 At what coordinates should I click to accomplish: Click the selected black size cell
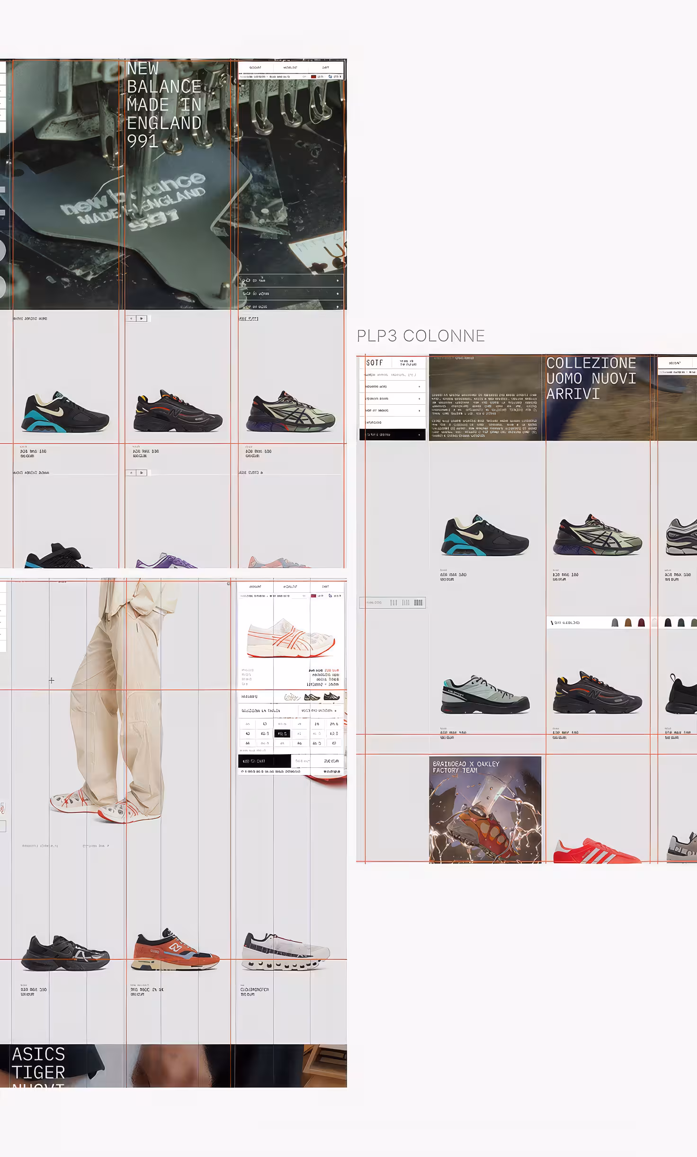coord(282,733)
